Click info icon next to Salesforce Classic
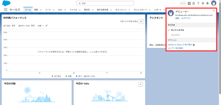The height and width of the screenshot is (105, 221). (x=194, y=45)
